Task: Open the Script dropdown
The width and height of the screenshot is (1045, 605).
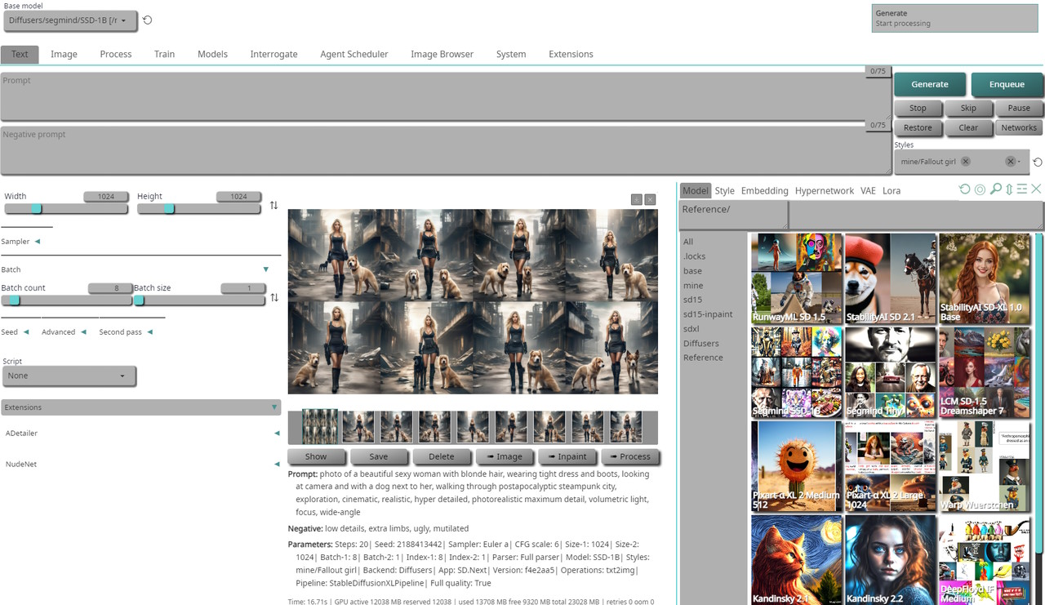Action: point(69,376)
